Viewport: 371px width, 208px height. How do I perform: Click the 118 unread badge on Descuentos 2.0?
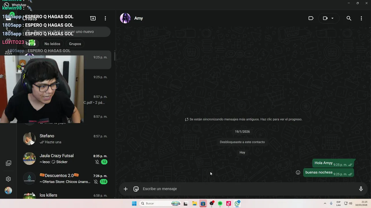(x=103, y=182)
